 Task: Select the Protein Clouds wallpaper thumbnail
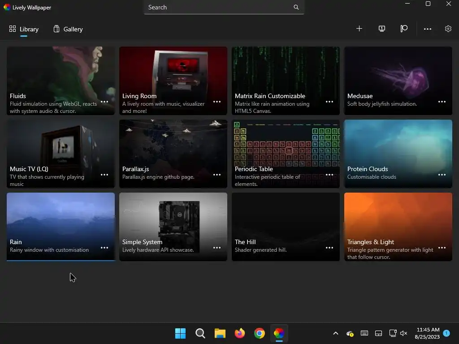click(398, 154)
